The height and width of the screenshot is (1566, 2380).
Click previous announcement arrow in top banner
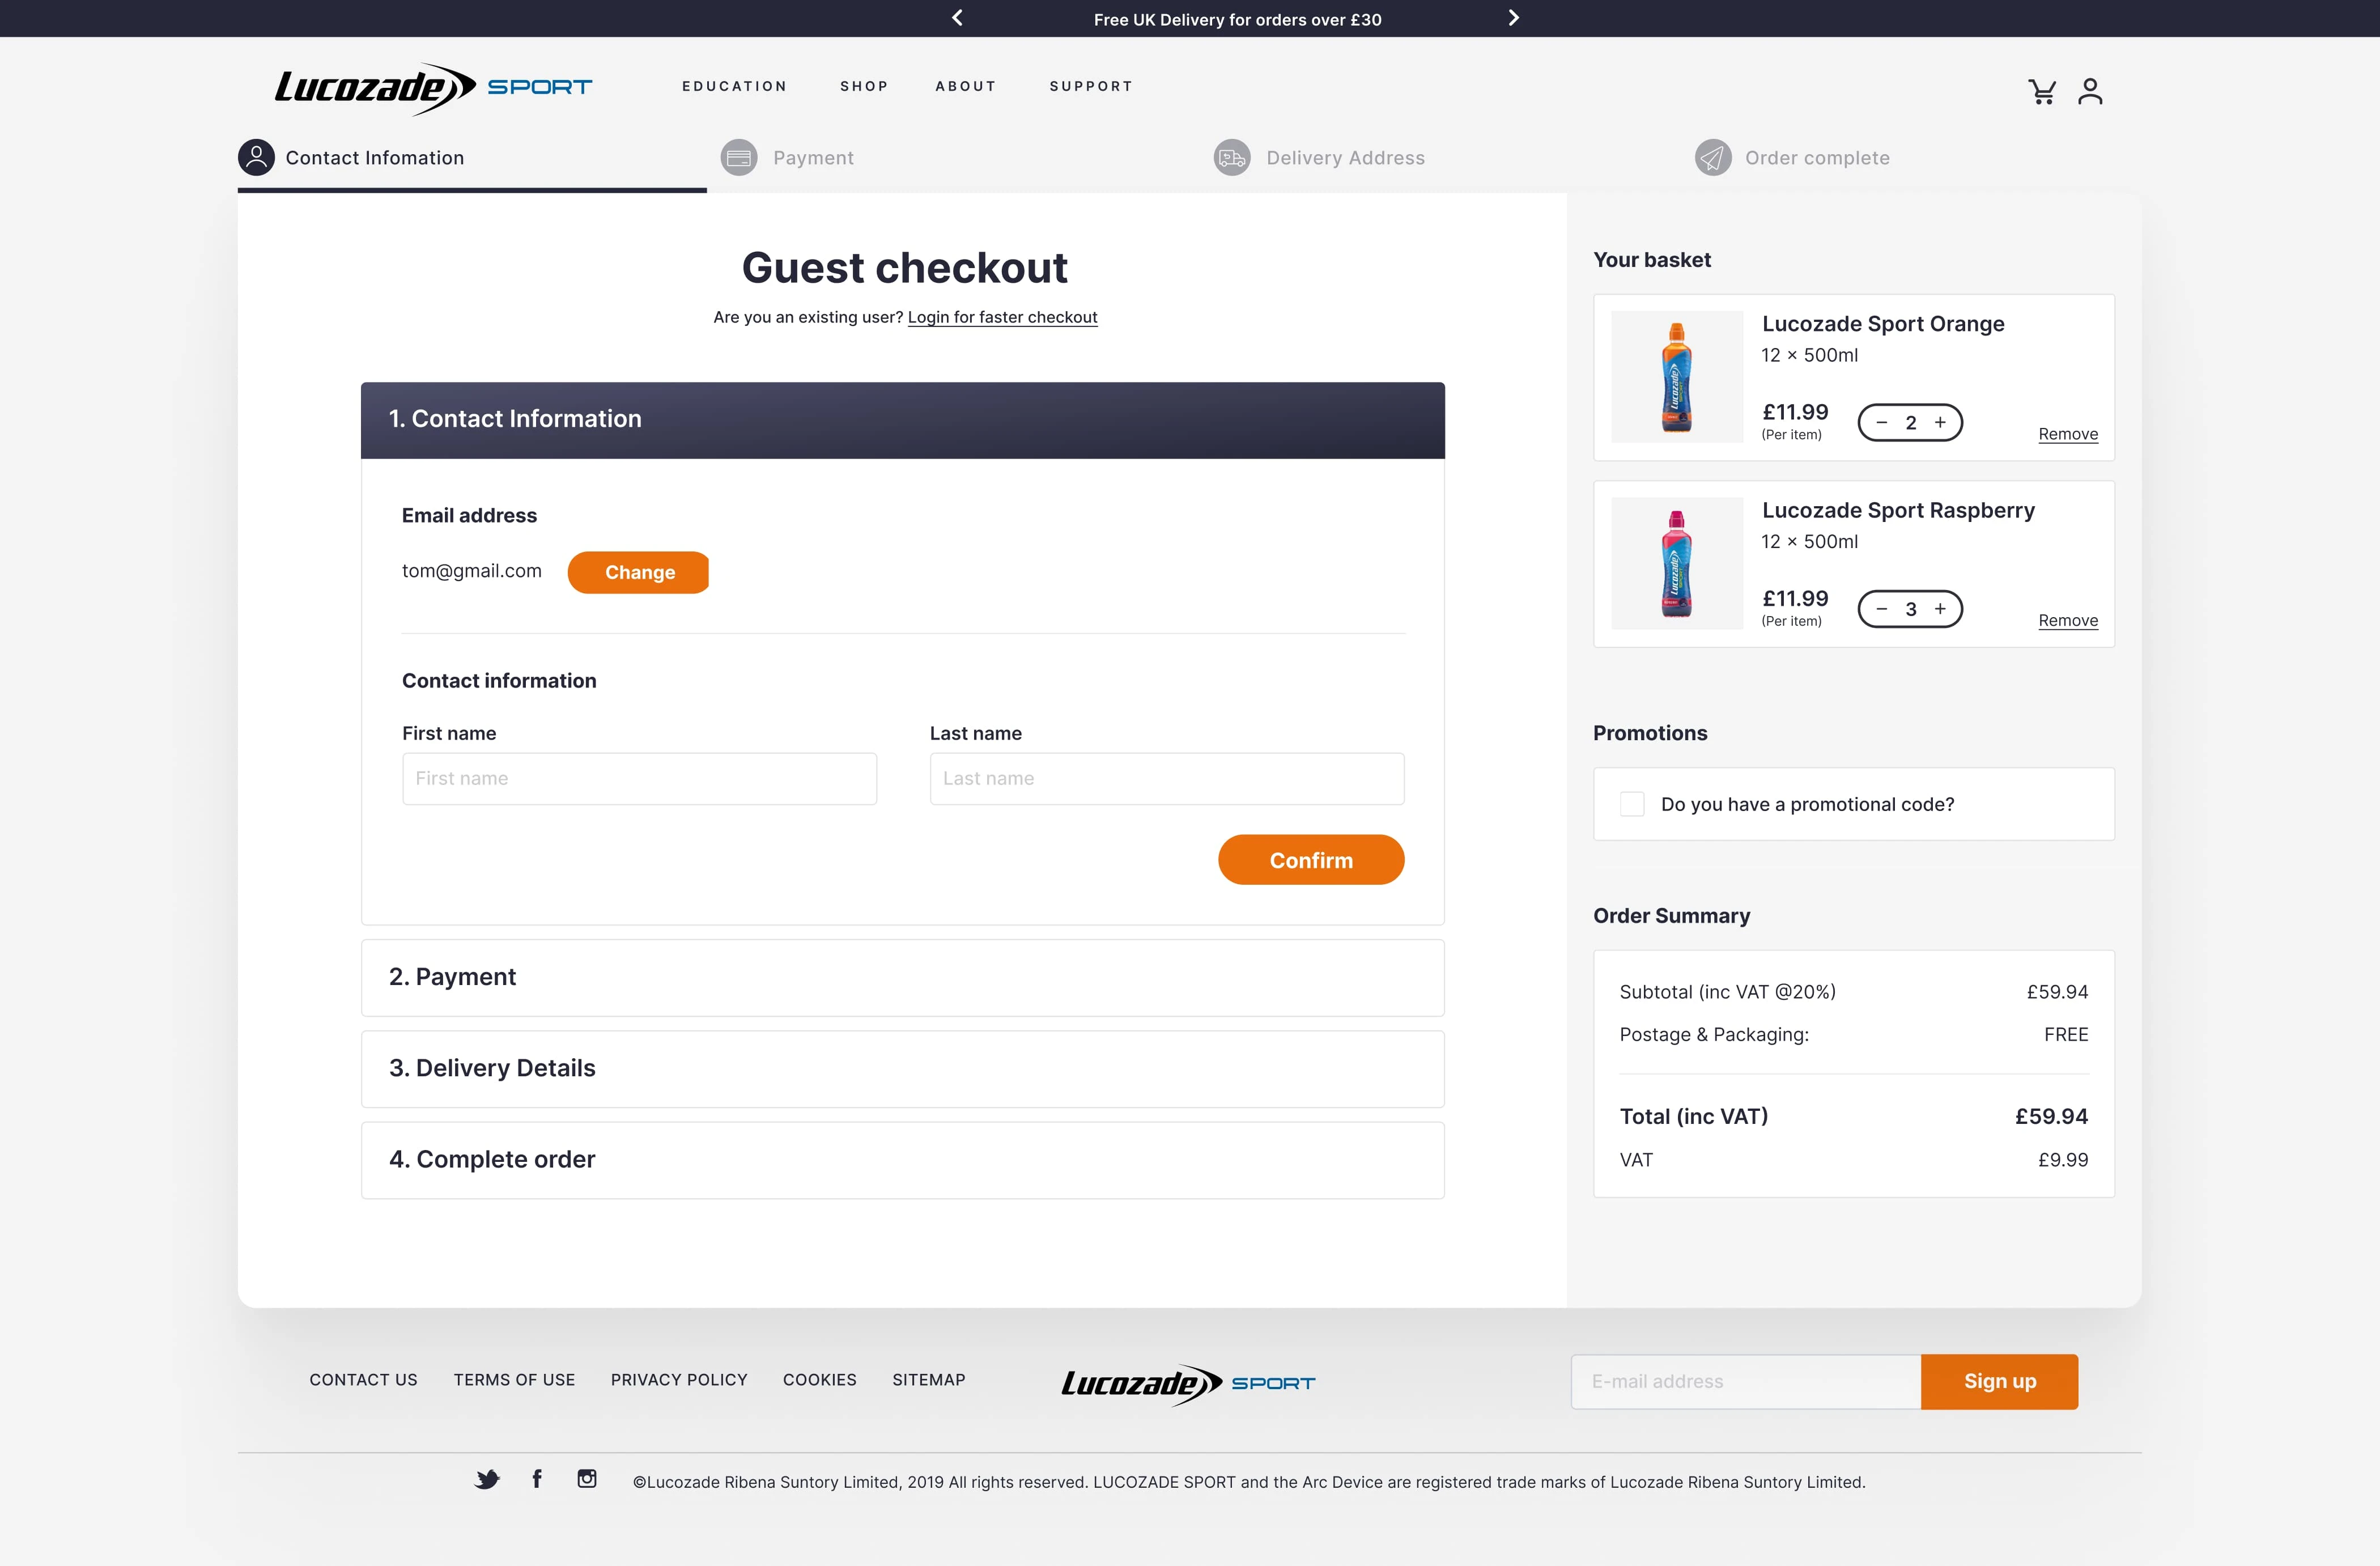coord(957,18)
